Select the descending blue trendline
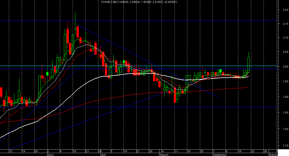 pyautogui.click(x=147, y=61)
